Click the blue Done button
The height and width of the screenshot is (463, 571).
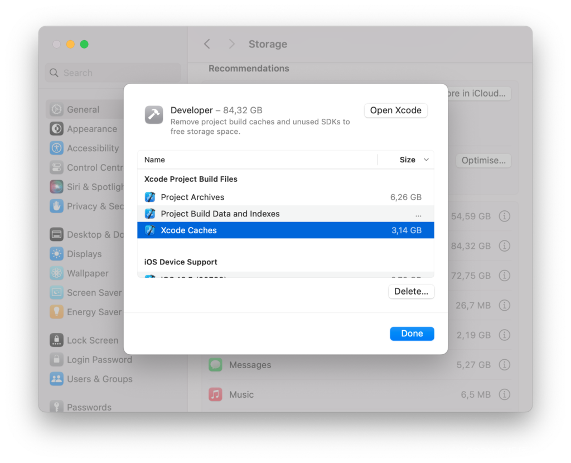(x=412, y=334)
